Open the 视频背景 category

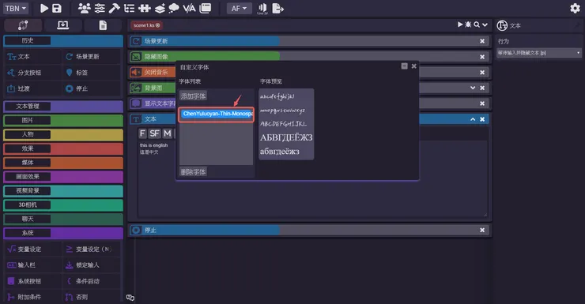63,191
